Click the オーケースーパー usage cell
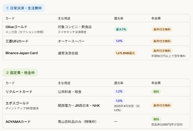The height and width of the screenshot is (131, 193). 71,41
